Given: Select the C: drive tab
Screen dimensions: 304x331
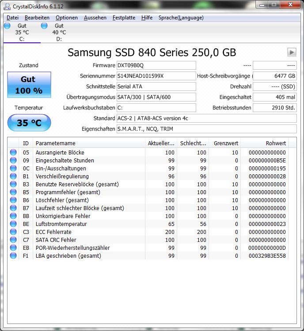Looking at the screenshot, I should click(x=22, y=32).
